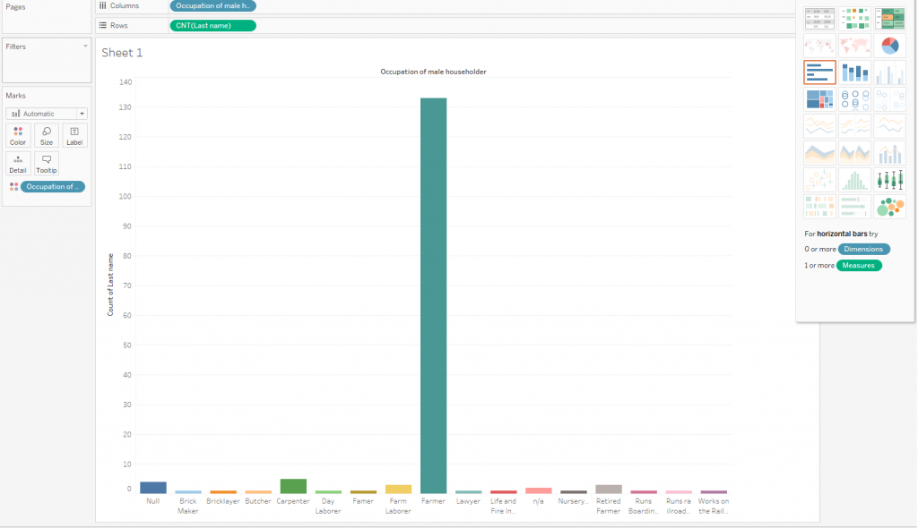Viewport: 918px width, 528px height.
Task: Choose the histogram chart type
Action: coord(854,180)
